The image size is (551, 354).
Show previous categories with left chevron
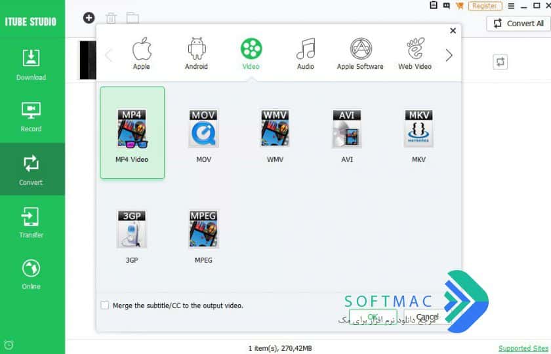(109, 55)
